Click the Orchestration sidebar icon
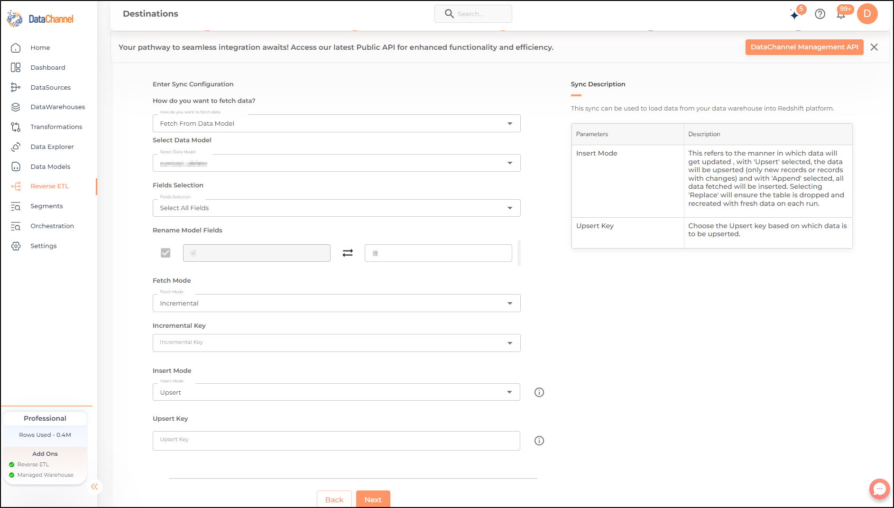Image resolution: width=894 pixels, height=508 pixels. coord(16,226)
